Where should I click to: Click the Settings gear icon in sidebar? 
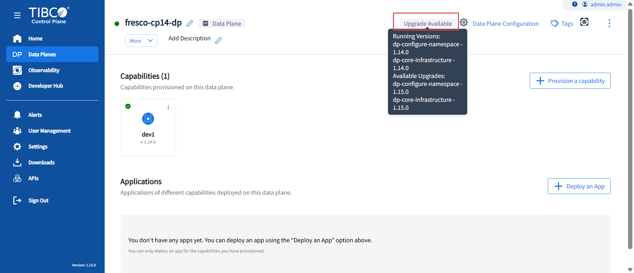coord(17,146)
